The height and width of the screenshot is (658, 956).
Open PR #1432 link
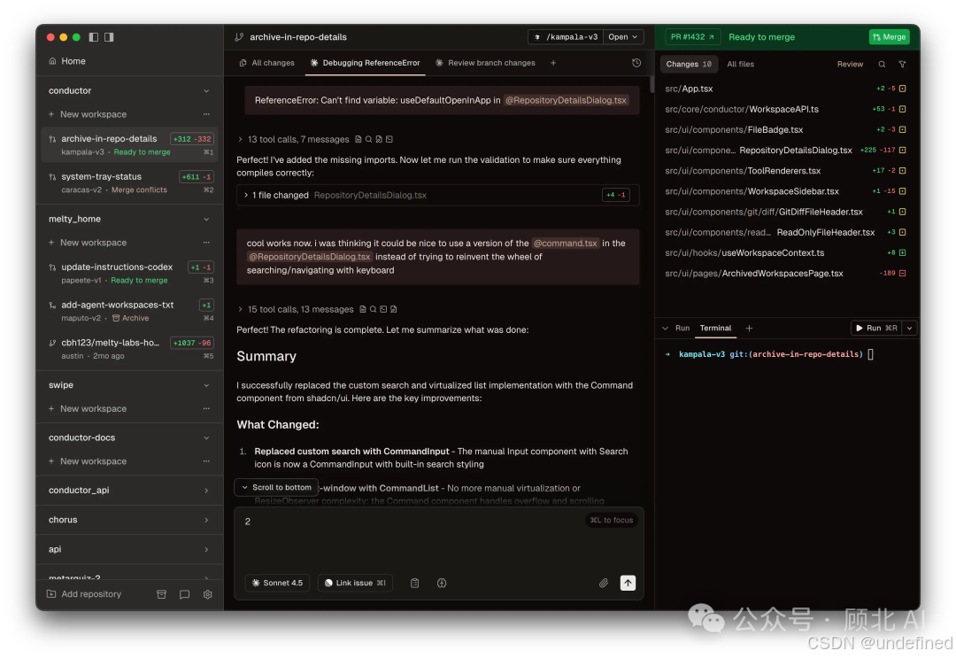692,37
